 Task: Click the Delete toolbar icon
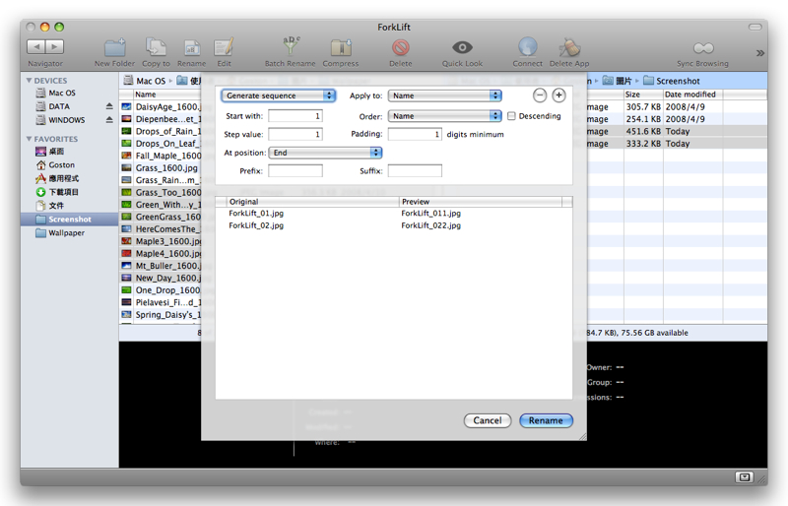tap(401, 47)
